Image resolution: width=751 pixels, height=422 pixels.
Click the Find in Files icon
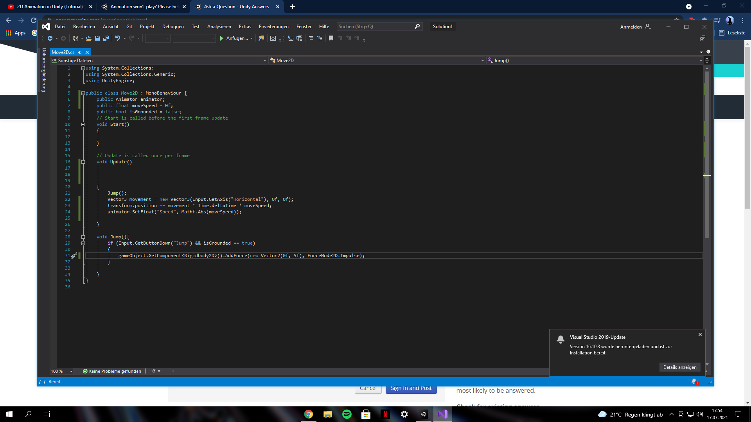pos(261,38)
